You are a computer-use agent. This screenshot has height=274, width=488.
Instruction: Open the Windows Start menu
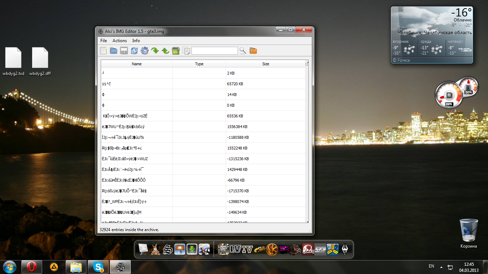click(x=9, y=267)
